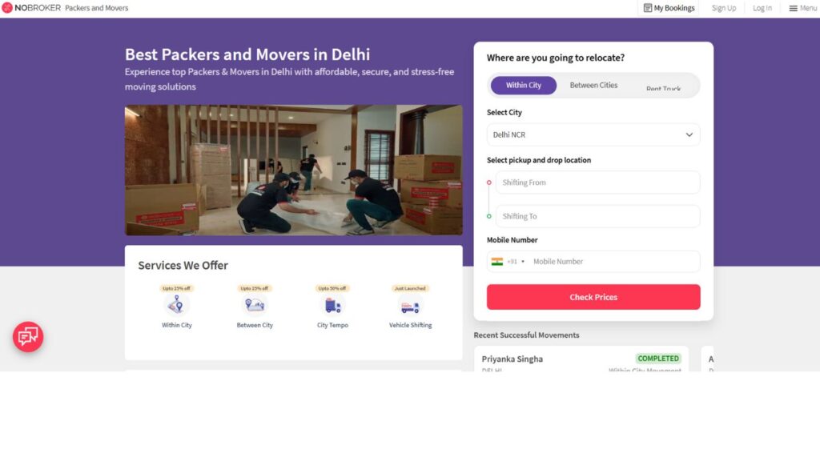This screenshot has height=461, width=820.
Task: Switch to the Within City tab
Action: click(523, 85)
